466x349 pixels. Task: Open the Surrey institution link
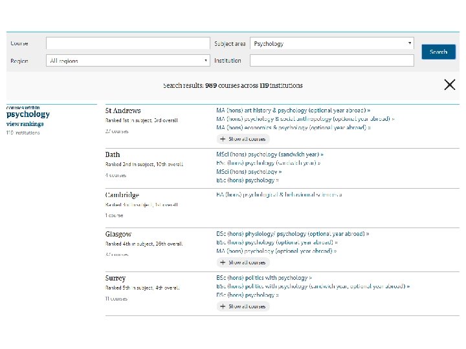pyautogui.click(x=116, y=278)
